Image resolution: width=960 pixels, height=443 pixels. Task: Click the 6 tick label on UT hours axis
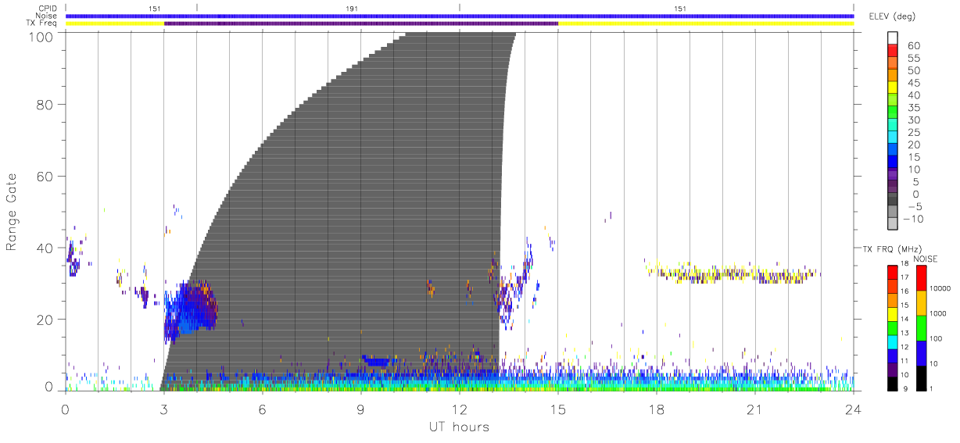(263, 410)
